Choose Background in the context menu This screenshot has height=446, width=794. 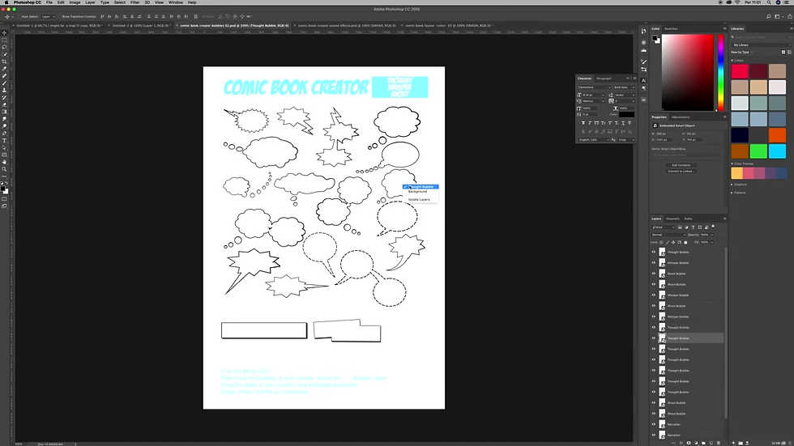click(417, 192)
